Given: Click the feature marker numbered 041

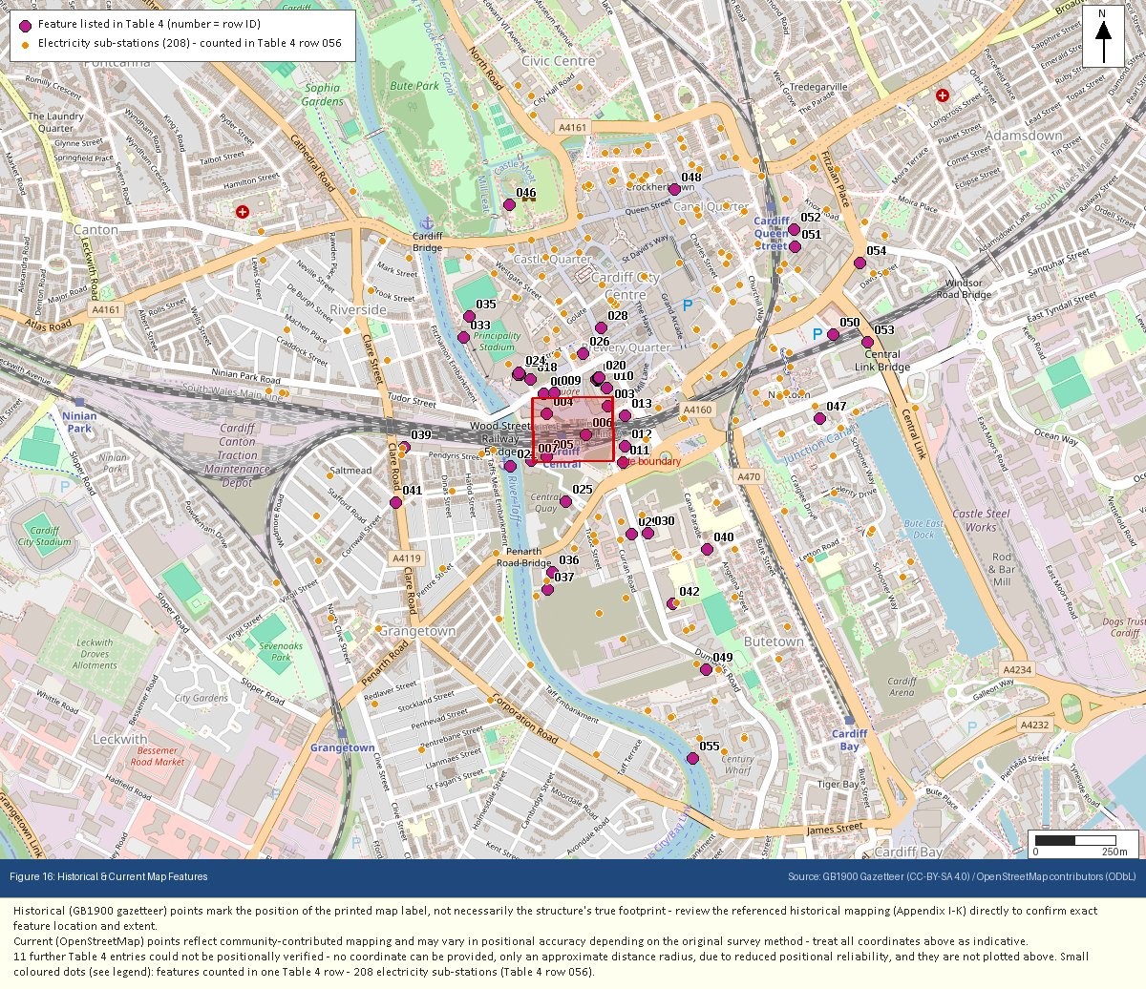Looking at the screenshot, I should click(x=395, y=502).
